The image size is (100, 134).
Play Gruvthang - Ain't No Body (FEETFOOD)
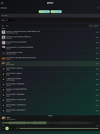[x=4, y=90]
